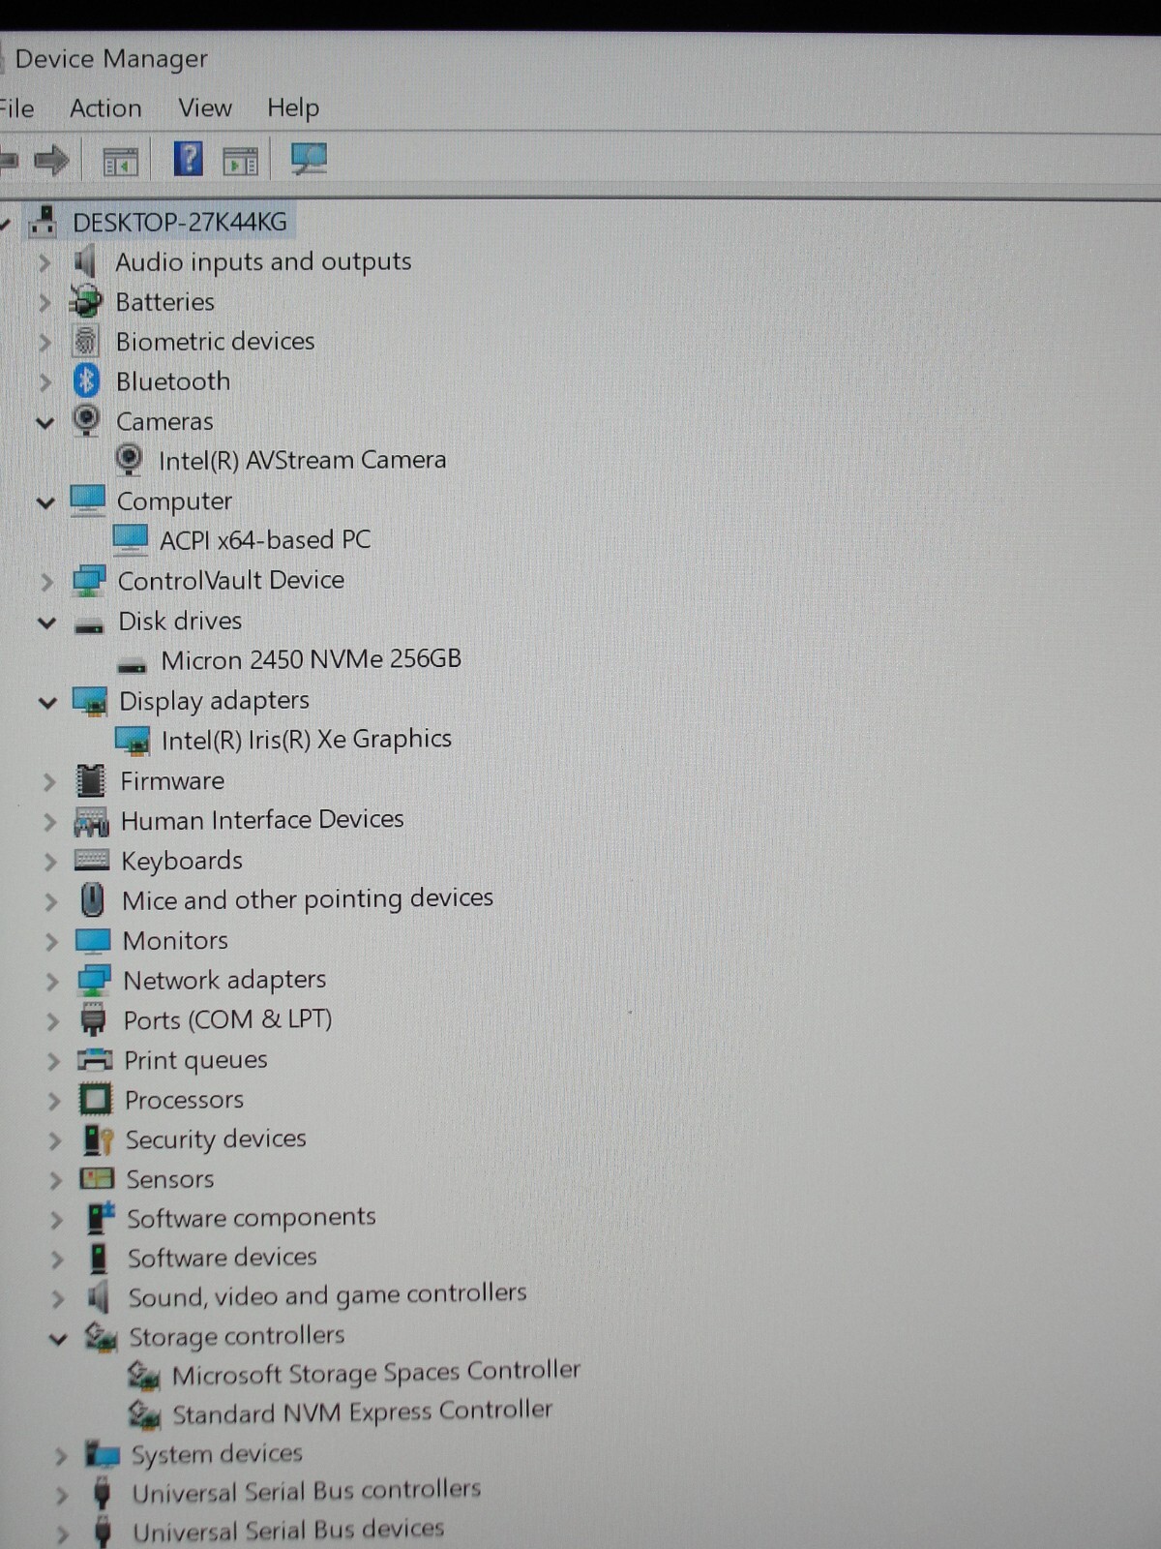
Task: Collapse the Display adapters category
Action: (x=47, y=702)
